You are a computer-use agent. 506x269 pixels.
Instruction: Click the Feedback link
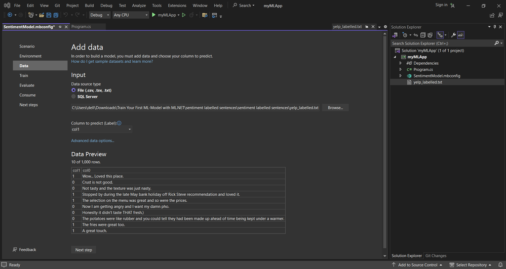click(x=24, y=250)
